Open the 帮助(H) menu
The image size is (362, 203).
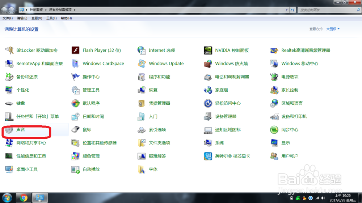click(x=66, y=18)
